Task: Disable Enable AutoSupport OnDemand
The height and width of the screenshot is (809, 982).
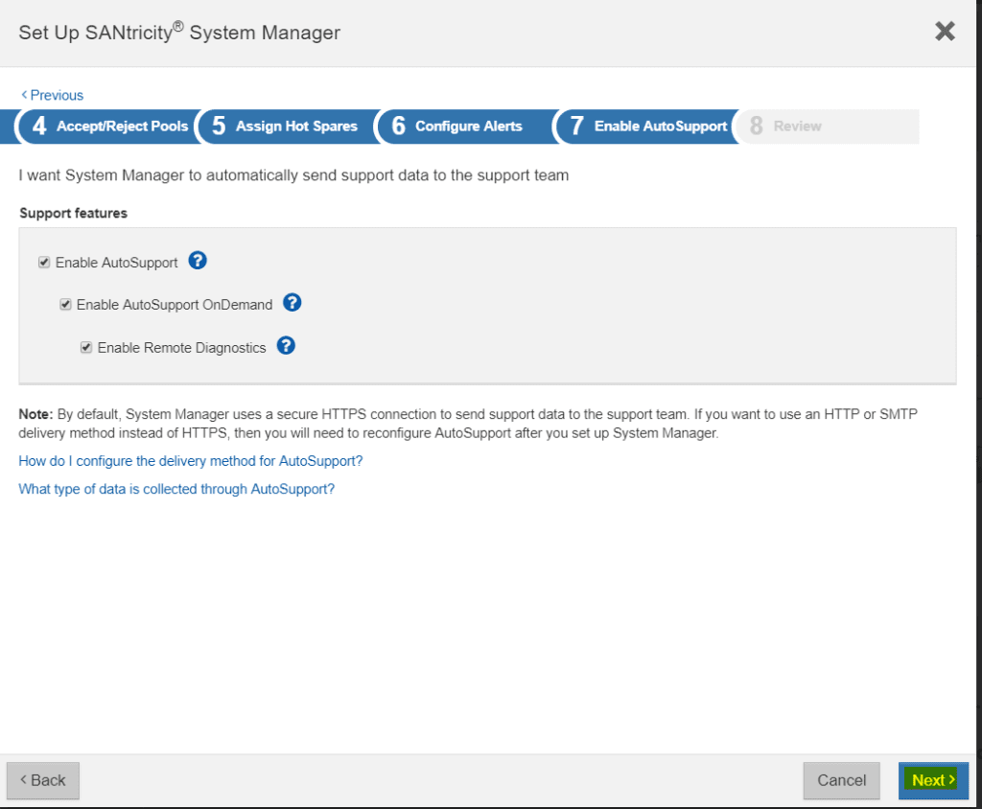Action: (65, 304)
